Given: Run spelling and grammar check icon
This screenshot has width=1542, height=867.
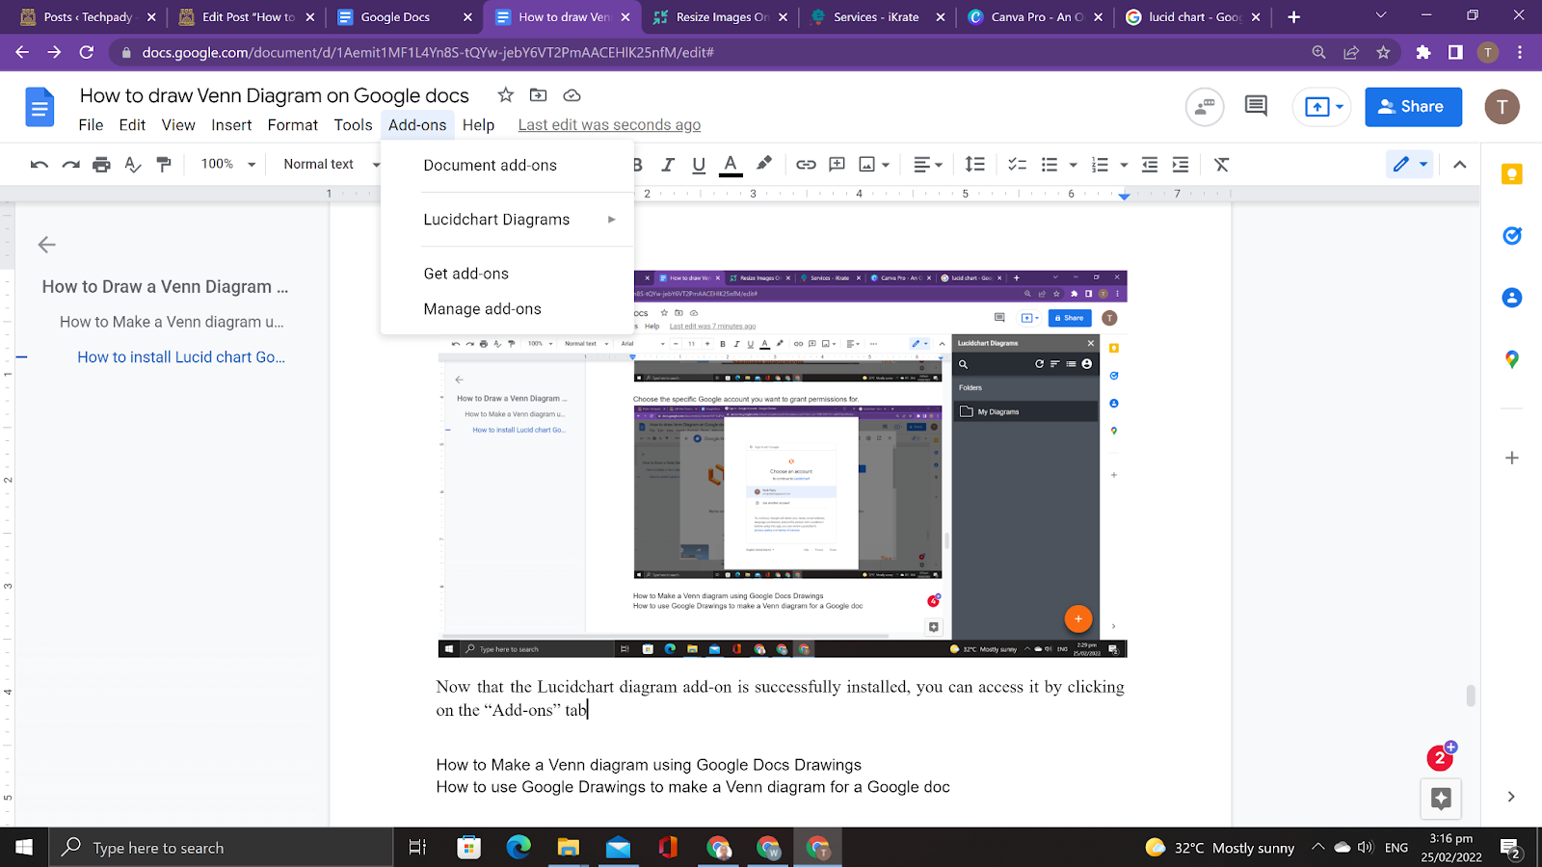Looking at the screenshot, I should tap(133, 165).
